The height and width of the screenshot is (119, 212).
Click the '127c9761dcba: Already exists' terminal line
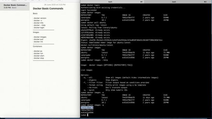[x=95, y=33]
